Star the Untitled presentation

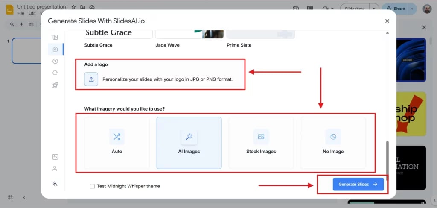pos(73,7)
